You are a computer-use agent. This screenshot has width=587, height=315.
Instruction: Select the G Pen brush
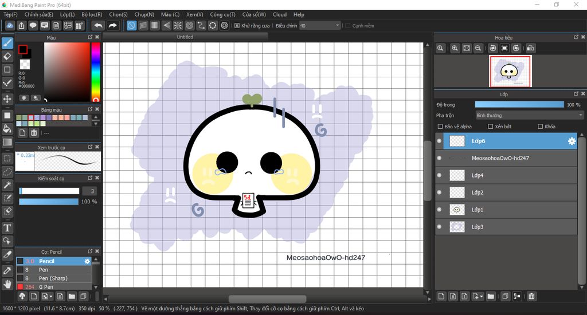click(53, 286)
